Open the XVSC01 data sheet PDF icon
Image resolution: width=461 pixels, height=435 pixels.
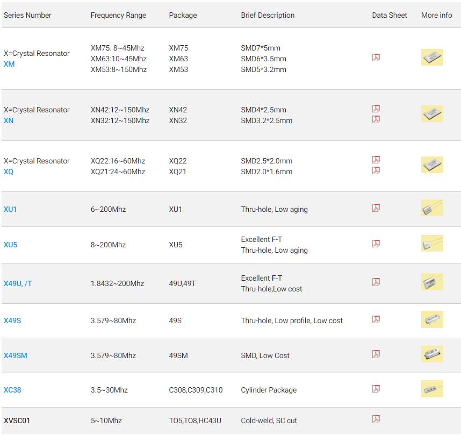click(x=376, y=419)
